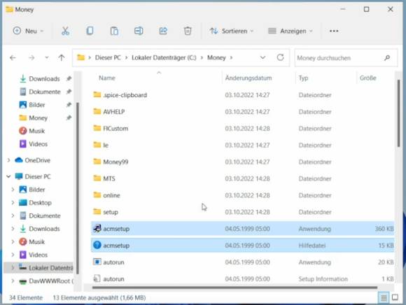Sort by Änderungsdatum column header
Image resolution: width=406 pixels, height=305 pixels.
coord(248,78)
